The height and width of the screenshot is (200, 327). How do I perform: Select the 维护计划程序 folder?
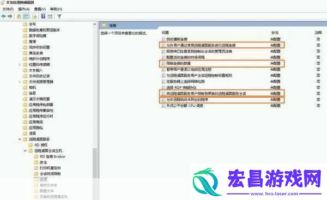click(39, 59)
